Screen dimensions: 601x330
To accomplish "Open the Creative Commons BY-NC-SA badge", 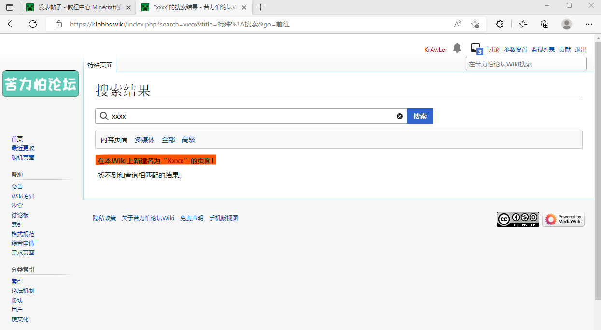I will click(518, 219).
